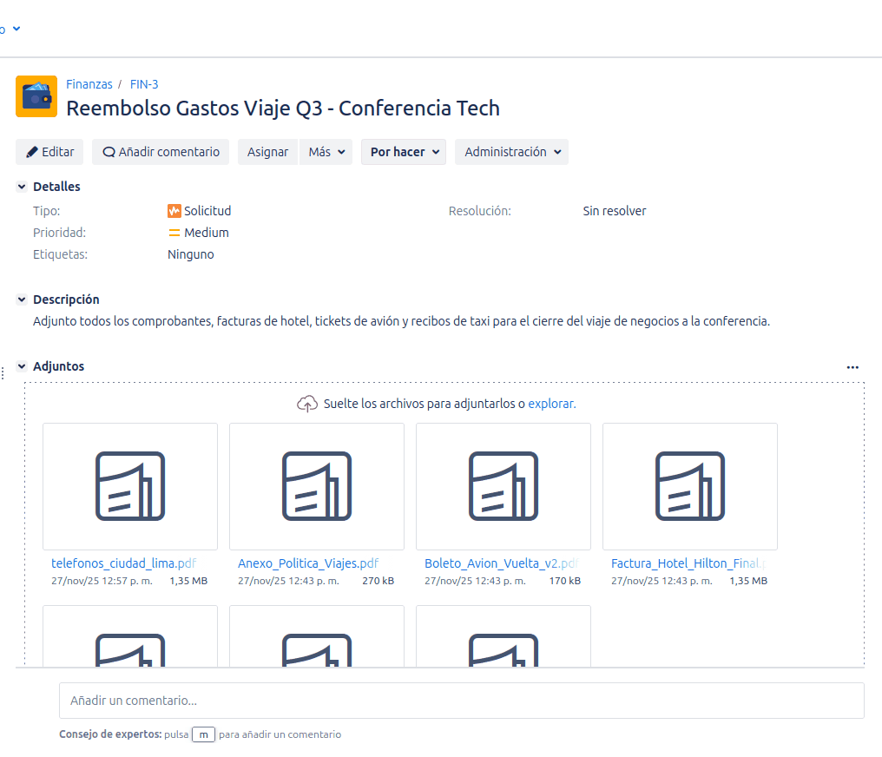Collapse the Detalles section
882x757 pixels.
click(21, 186)
